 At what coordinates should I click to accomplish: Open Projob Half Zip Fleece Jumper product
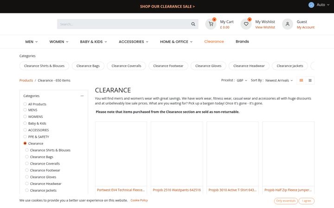pos(288,190)
